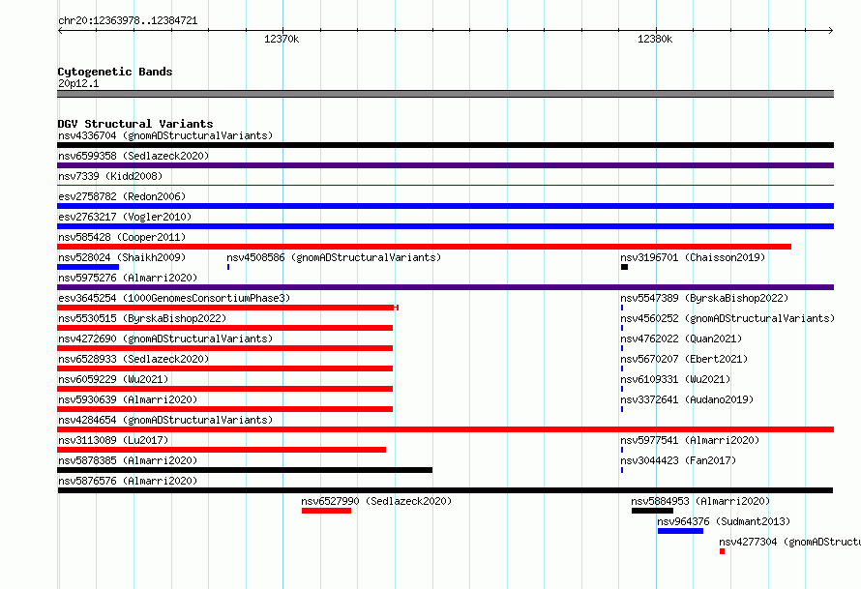Open the nsv4277304 variant label

tap(789, 542)
